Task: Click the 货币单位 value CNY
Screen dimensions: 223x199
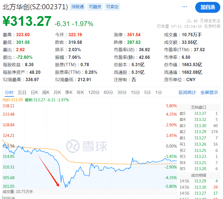Action: [191, 79]
